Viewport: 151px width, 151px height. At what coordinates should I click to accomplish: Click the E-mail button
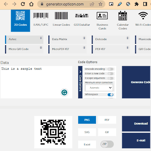click(x=136, y=141)
